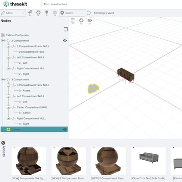Viewport: 182px width, 182px height.
Task: Collapse first Right Compartment NULL expander
Action: pyautogui.click(x=9, y=68)
